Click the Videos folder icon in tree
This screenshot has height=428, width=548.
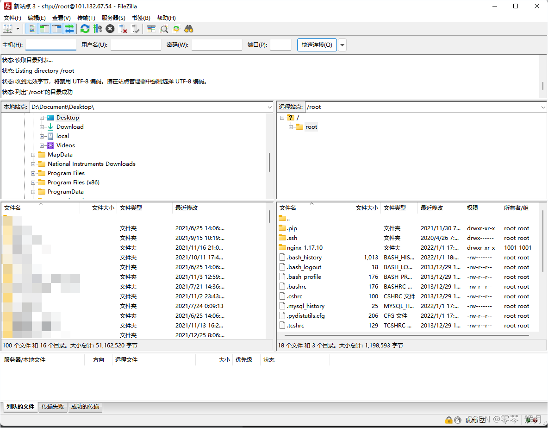point(50,145)
